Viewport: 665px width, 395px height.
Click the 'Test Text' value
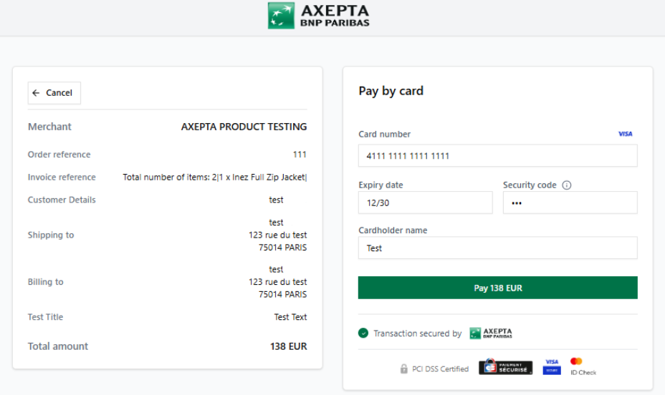click(290, 317)
